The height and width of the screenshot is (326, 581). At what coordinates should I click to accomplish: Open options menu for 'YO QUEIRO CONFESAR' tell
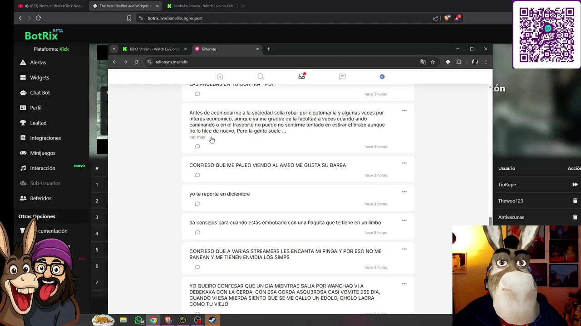point(404,284)
